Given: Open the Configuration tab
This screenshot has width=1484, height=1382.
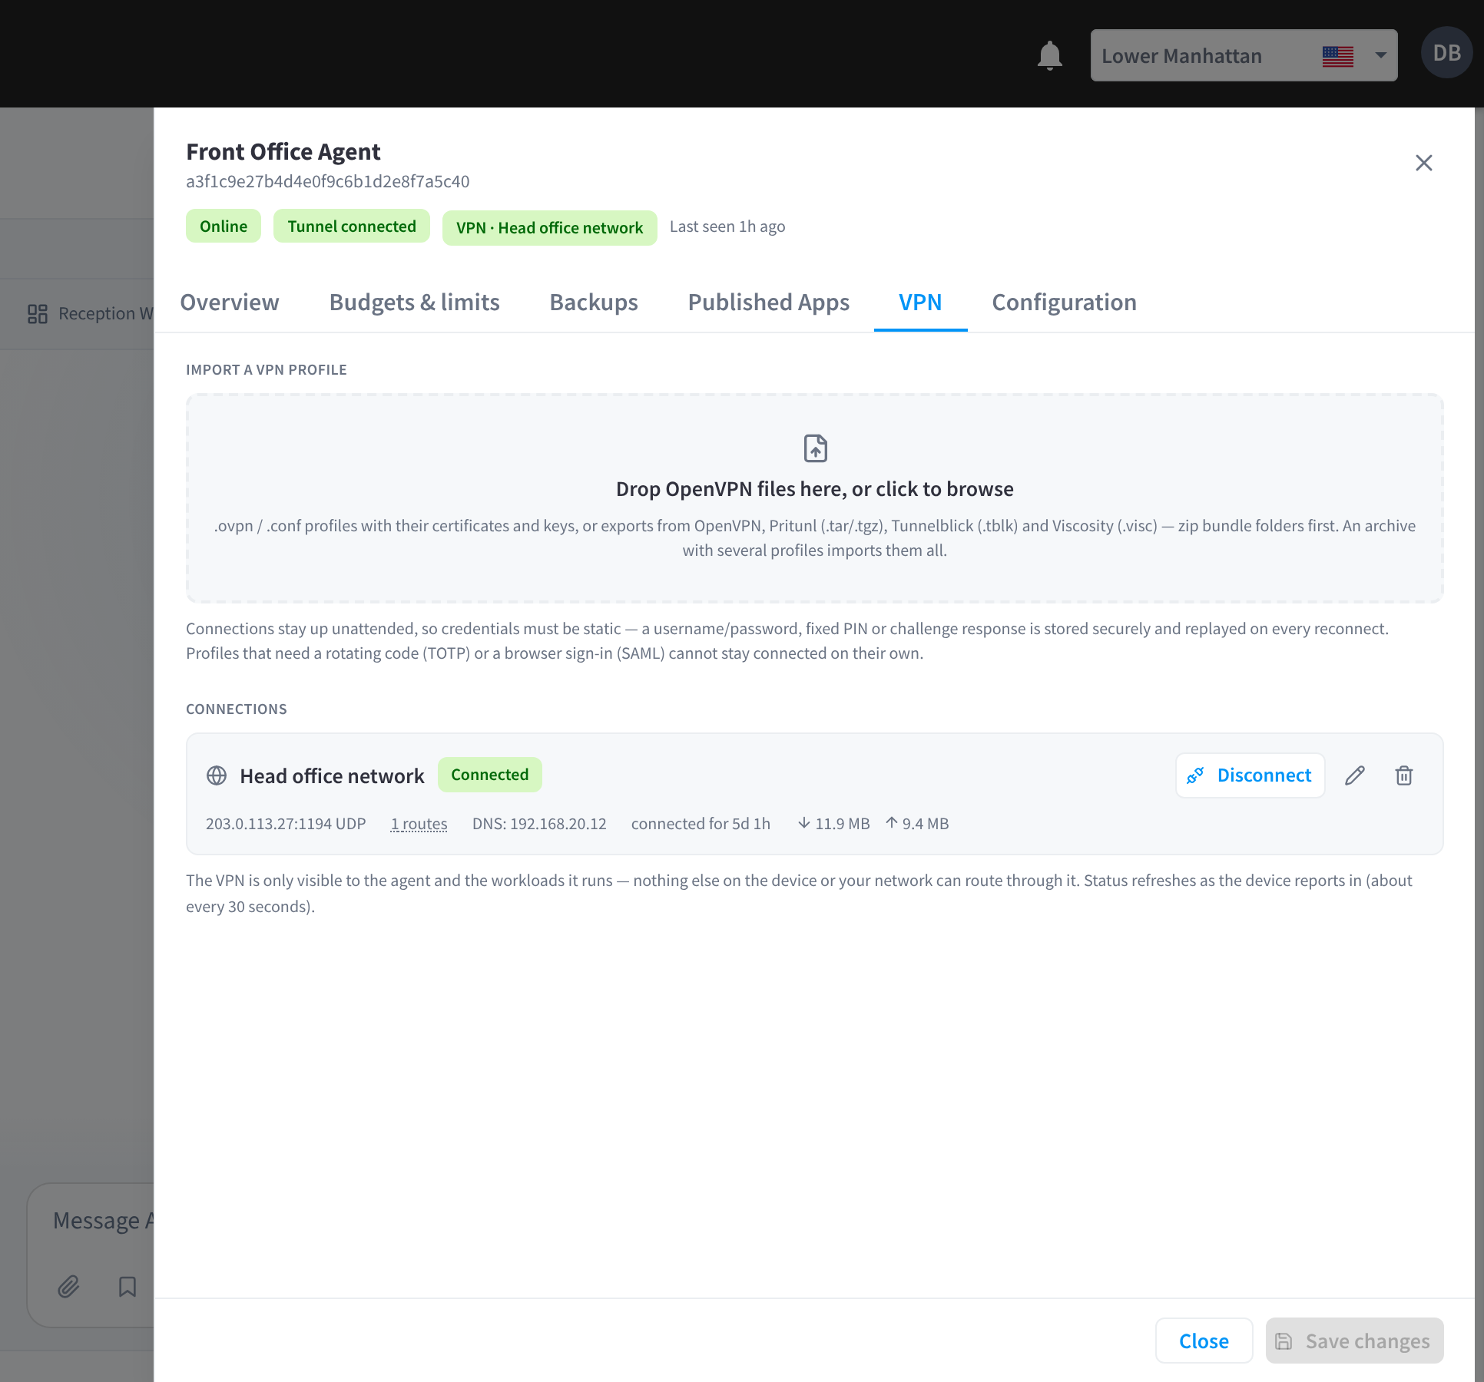Looking at the screenshot, I should point(1064,303).
